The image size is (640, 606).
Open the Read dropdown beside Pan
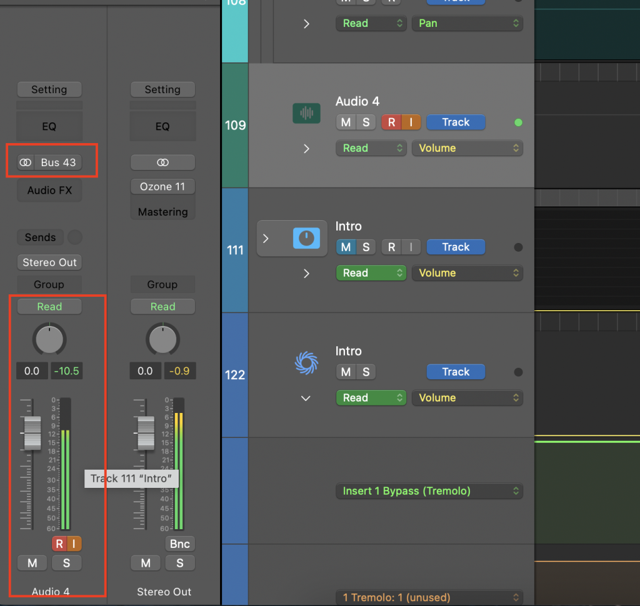[371, 23]
